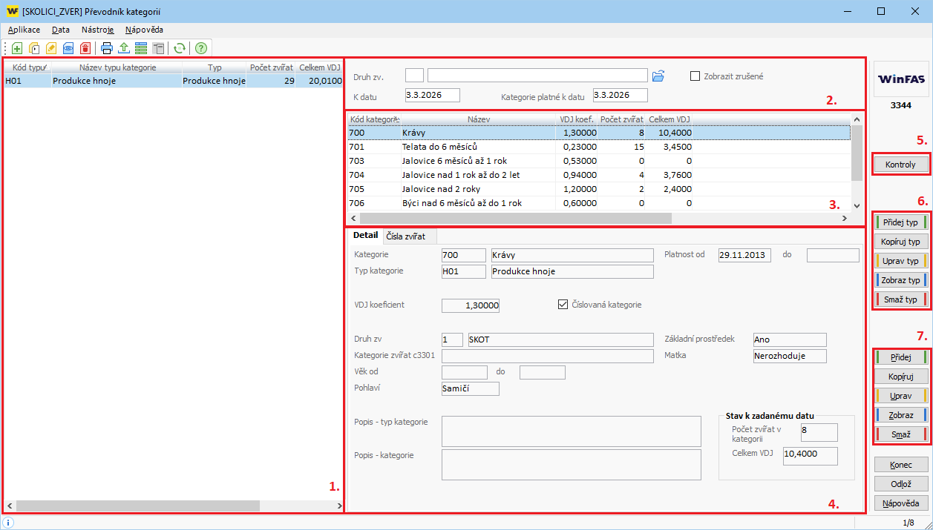Click the Přidej typ button

(901, 222)
